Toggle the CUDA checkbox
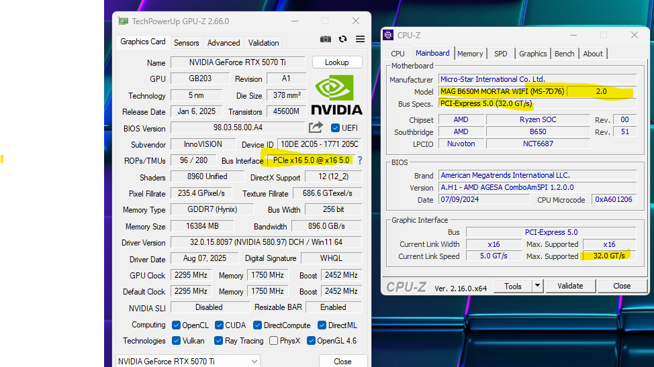The height and width of the screenshot is (367, 654). pos(219,325)
